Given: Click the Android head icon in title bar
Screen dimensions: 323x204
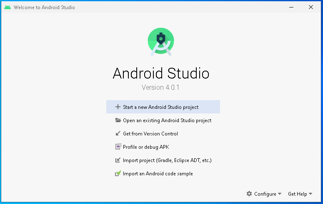Looking at the screenshot, I should 8,7.
